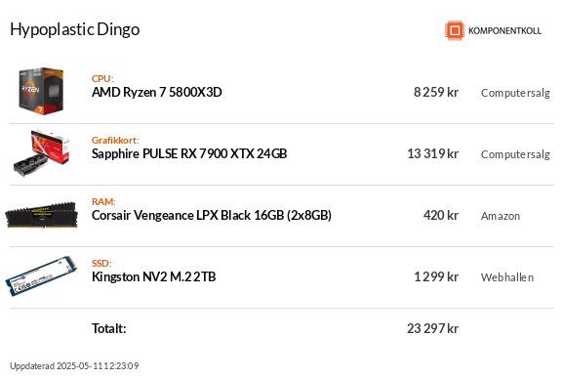Open the Sapphire PULSE graphics card image
Image resolution: width=563 pixels, height=379 pixels.
[41, 153]
